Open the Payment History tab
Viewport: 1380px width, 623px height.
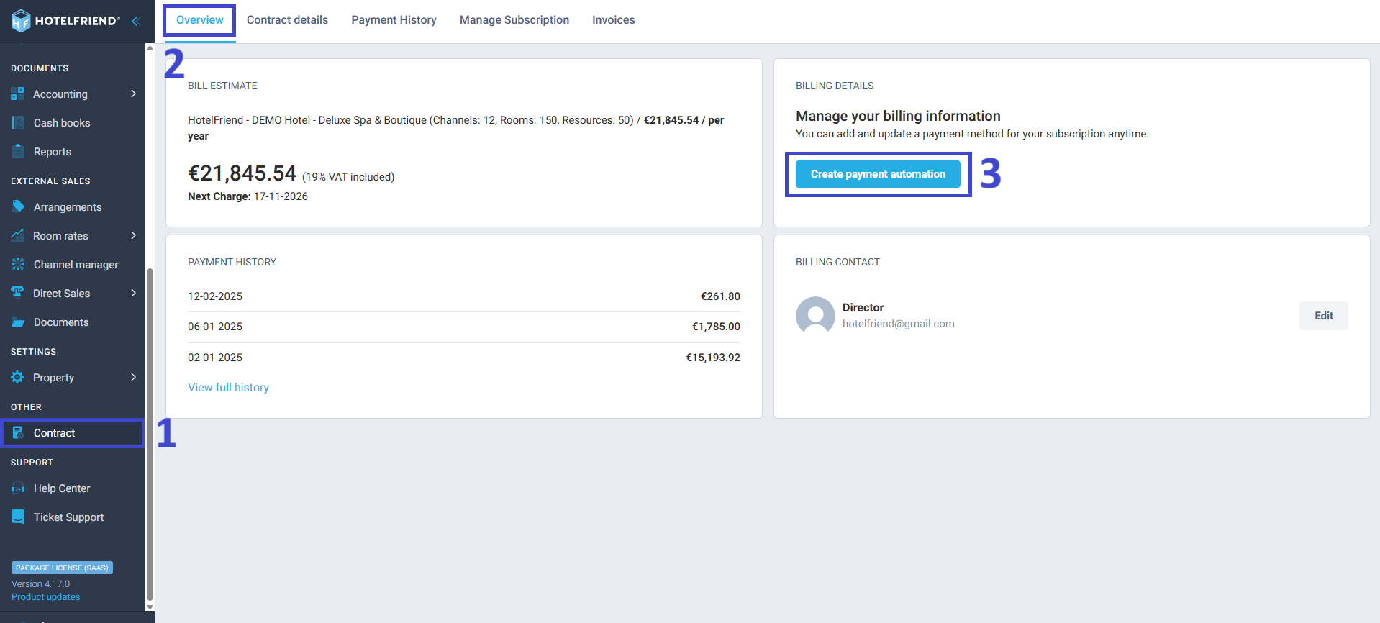(394, 20)
